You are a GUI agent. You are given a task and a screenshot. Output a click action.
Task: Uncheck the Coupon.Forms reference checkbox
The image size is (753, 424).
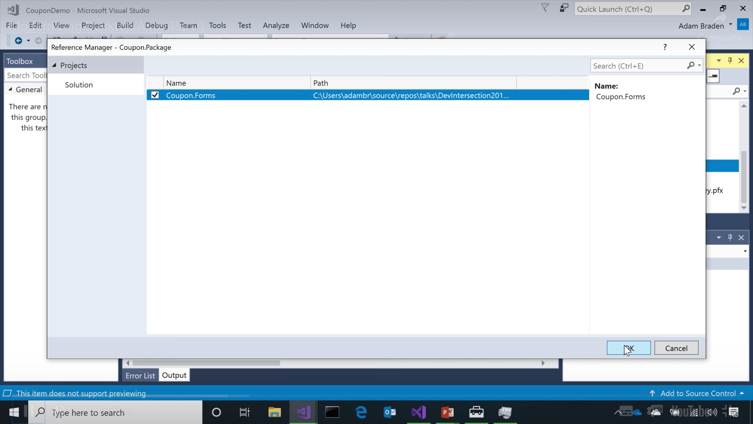click(154, 95)
